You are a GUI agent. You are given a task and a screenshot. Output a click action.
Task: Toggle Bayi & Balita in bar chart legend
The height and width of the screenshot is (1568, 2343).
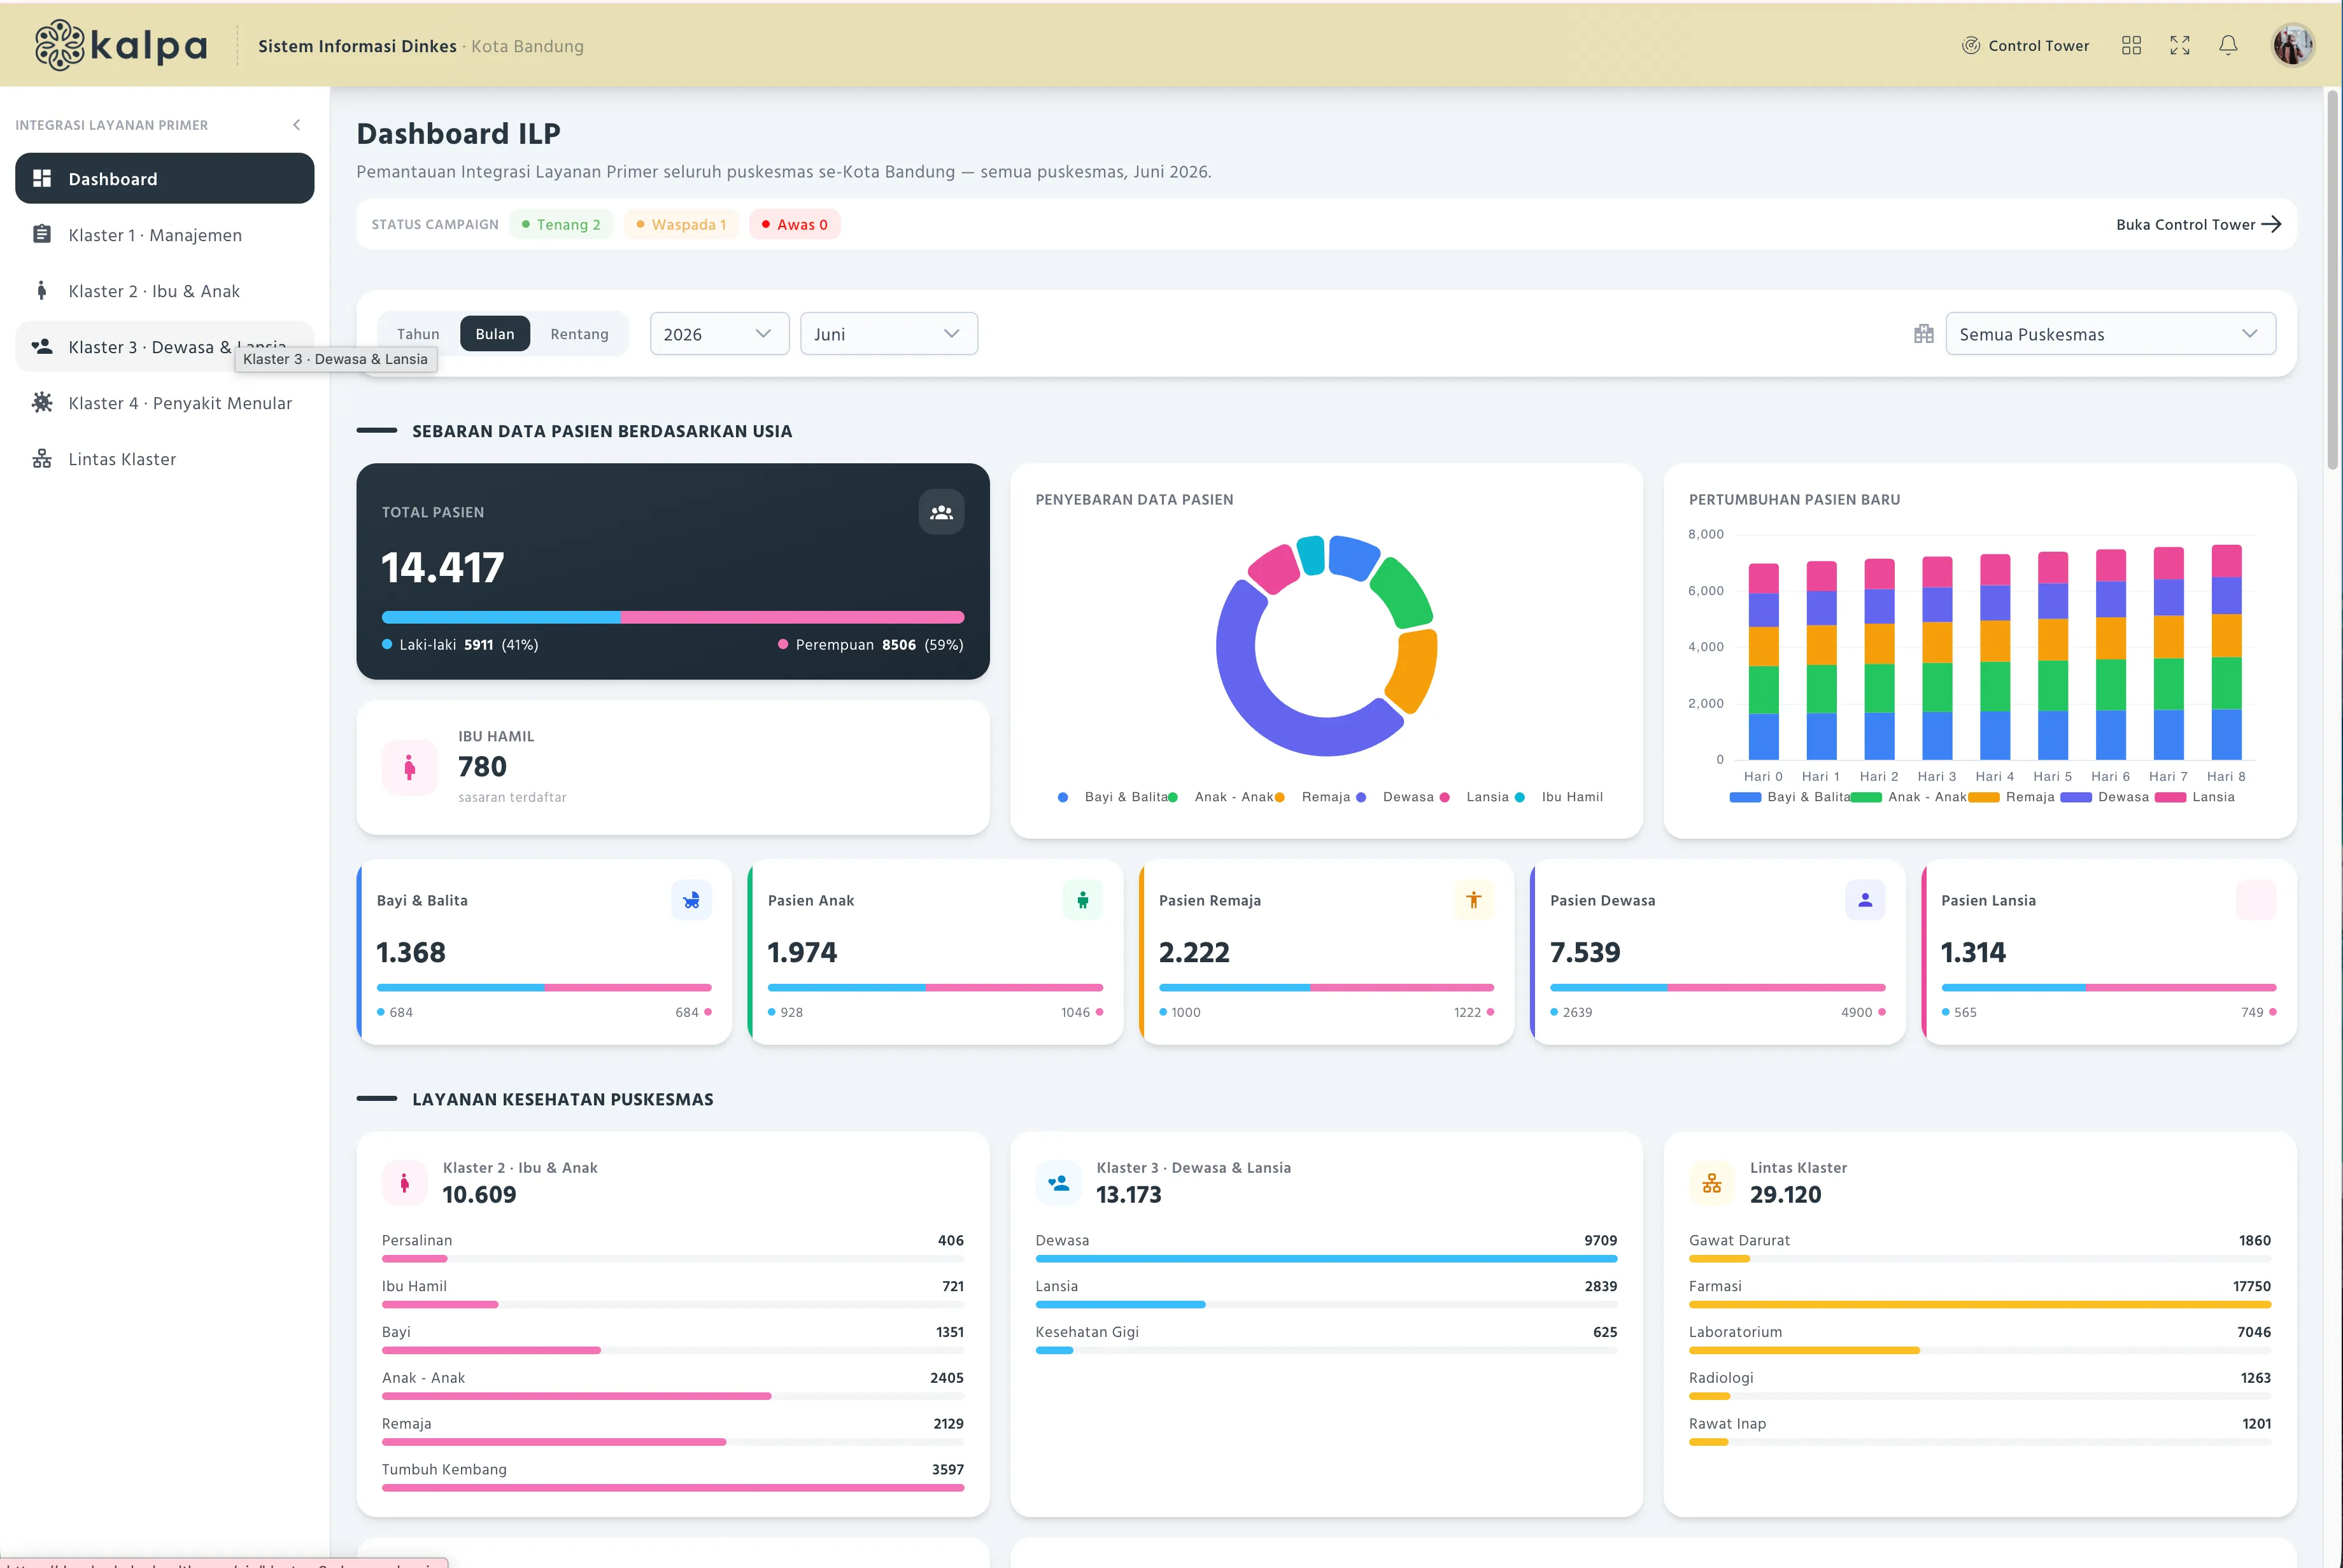pyautogui.click(x=1790, y=797)
